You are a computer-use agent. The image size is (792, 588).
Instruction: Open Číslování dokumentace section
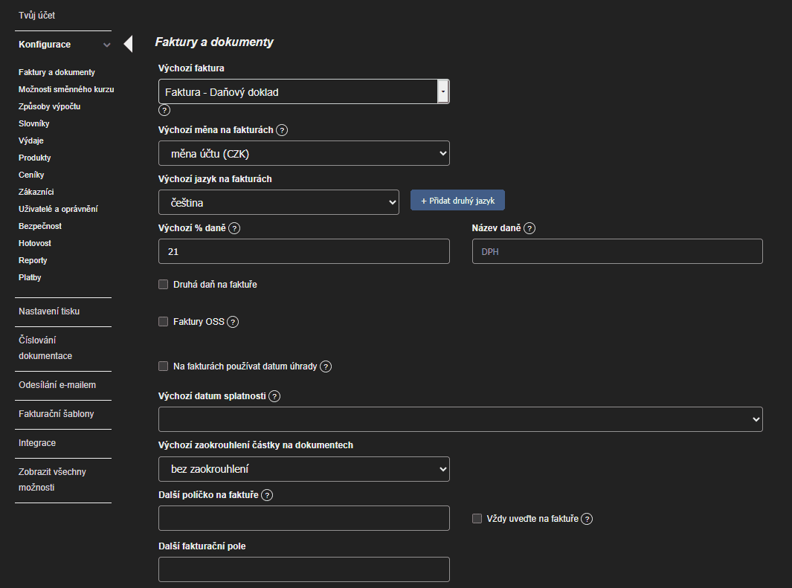coord(45,348)
